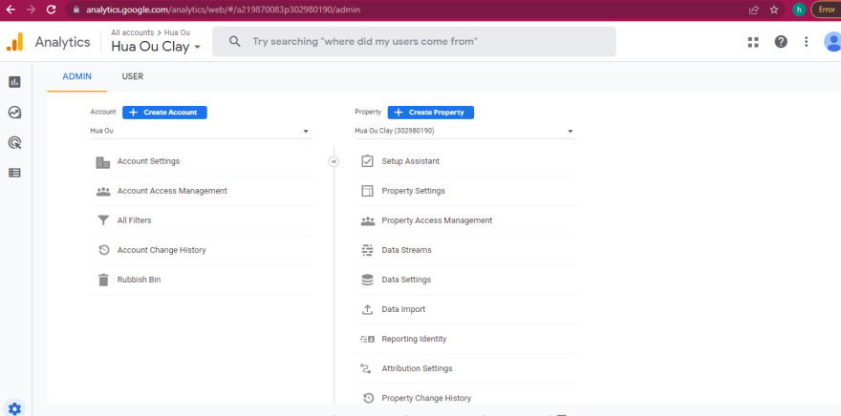The image size is (841, 416).
Task: Open the Hua Ou account dropdown
Action: pyautogui.click(x=200, y=131)
